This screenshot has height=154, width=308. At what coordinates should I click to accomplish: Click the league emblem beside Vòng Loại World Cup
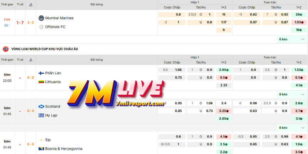[x=5, y=49]
